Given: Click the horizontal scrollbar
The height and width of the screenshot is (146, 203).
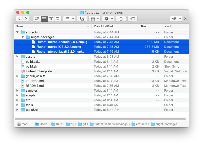Looking at the screenshot, I should 100,119.
